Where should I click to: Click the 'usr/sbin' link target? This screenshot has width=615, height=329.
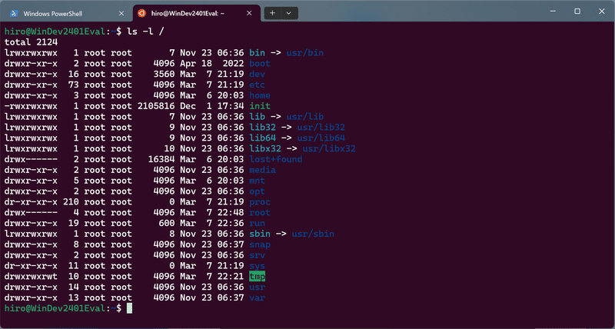point(313,234)
